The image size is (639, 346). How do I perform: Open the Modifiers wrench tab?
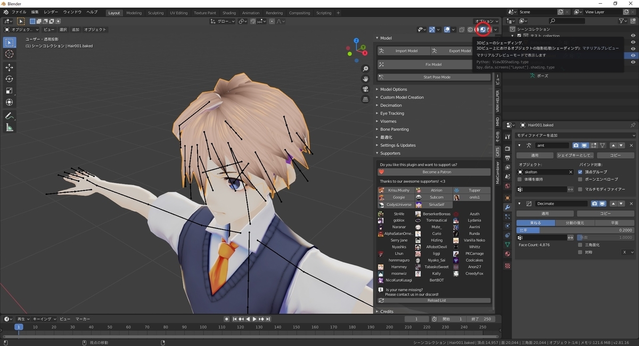point(507,207)
